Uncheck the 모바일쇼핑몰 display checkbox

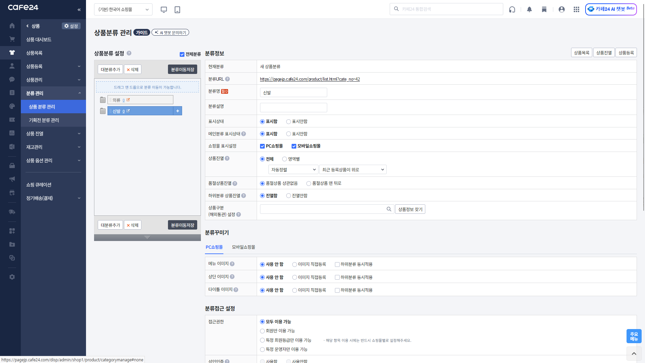[x=294, y=146]
